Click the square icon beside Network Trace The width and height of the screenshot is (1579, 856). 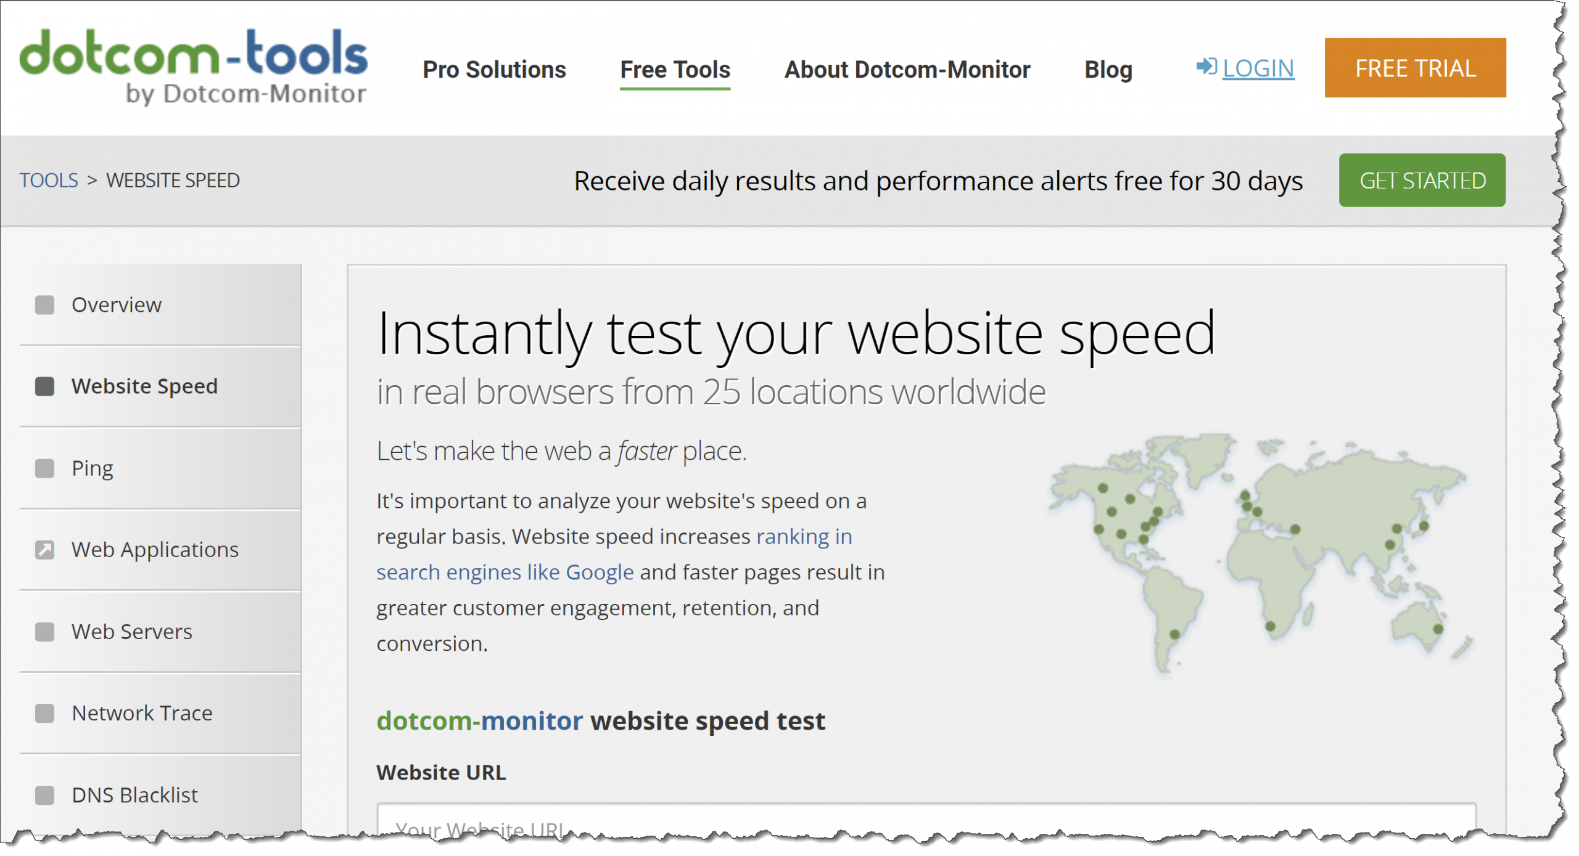click(44, 713)
